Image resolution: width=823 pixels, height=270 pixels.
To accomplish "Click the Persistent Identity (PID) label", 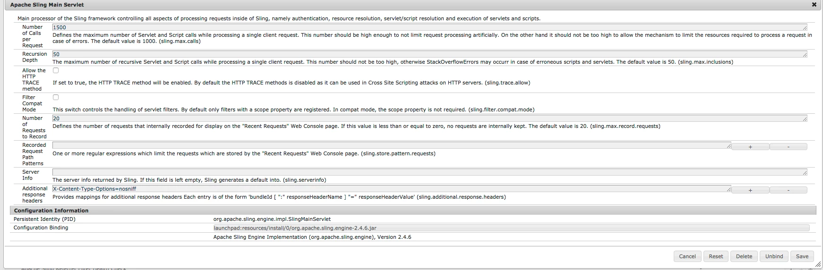I will point(44,219).
